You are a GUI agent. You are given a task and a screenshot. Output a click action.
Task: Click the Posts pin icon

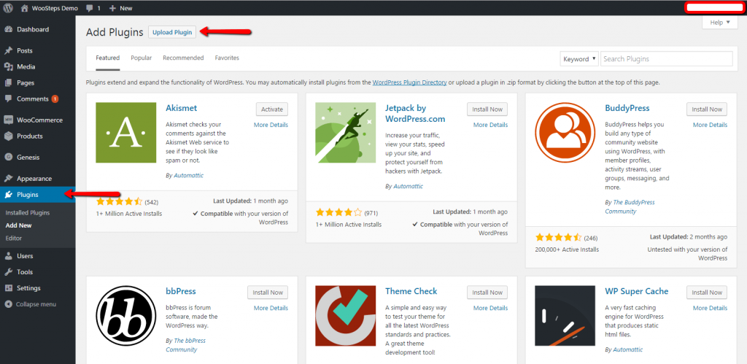pyautogui.click(x=8, y=50)
